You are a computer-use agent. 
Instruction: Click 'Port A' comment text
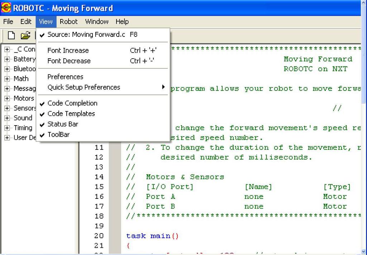(161, 197)
